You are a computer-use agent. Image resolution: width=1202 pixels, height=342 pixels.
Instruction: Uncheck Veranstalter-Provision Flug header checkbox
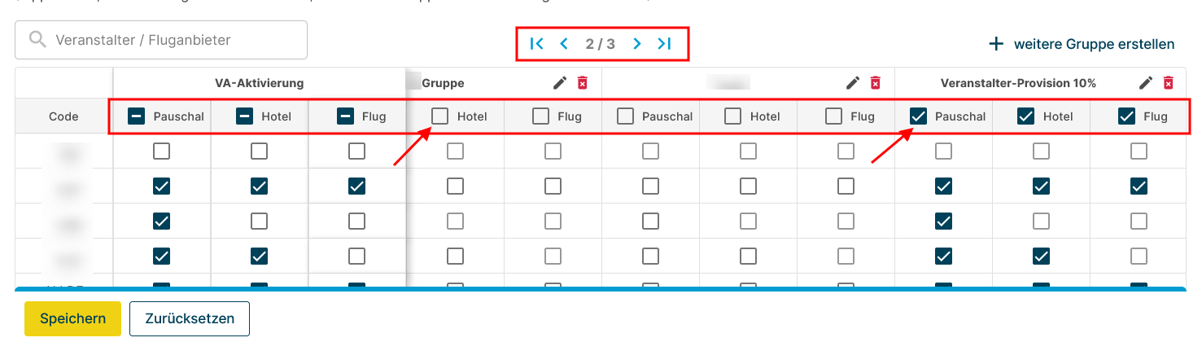pyautogui.click(x=1127, y=116)
